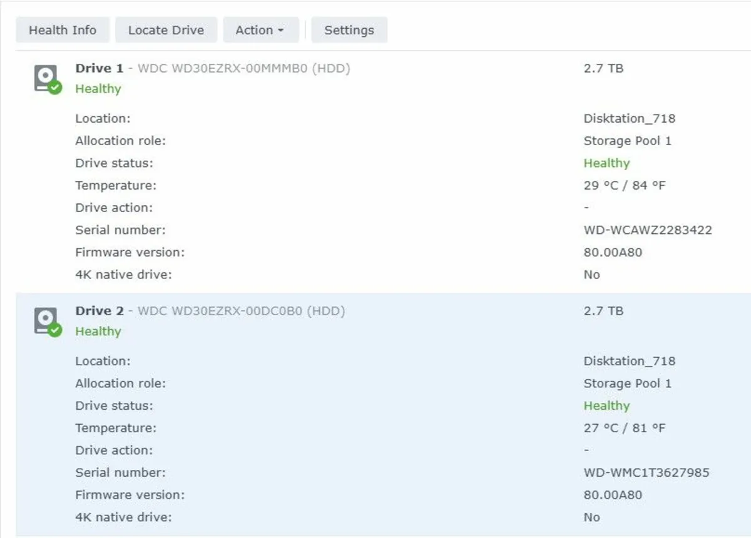Click Drive 2 location Disktation_718
The image size is (751, 538).
click(x=630, y=362)
